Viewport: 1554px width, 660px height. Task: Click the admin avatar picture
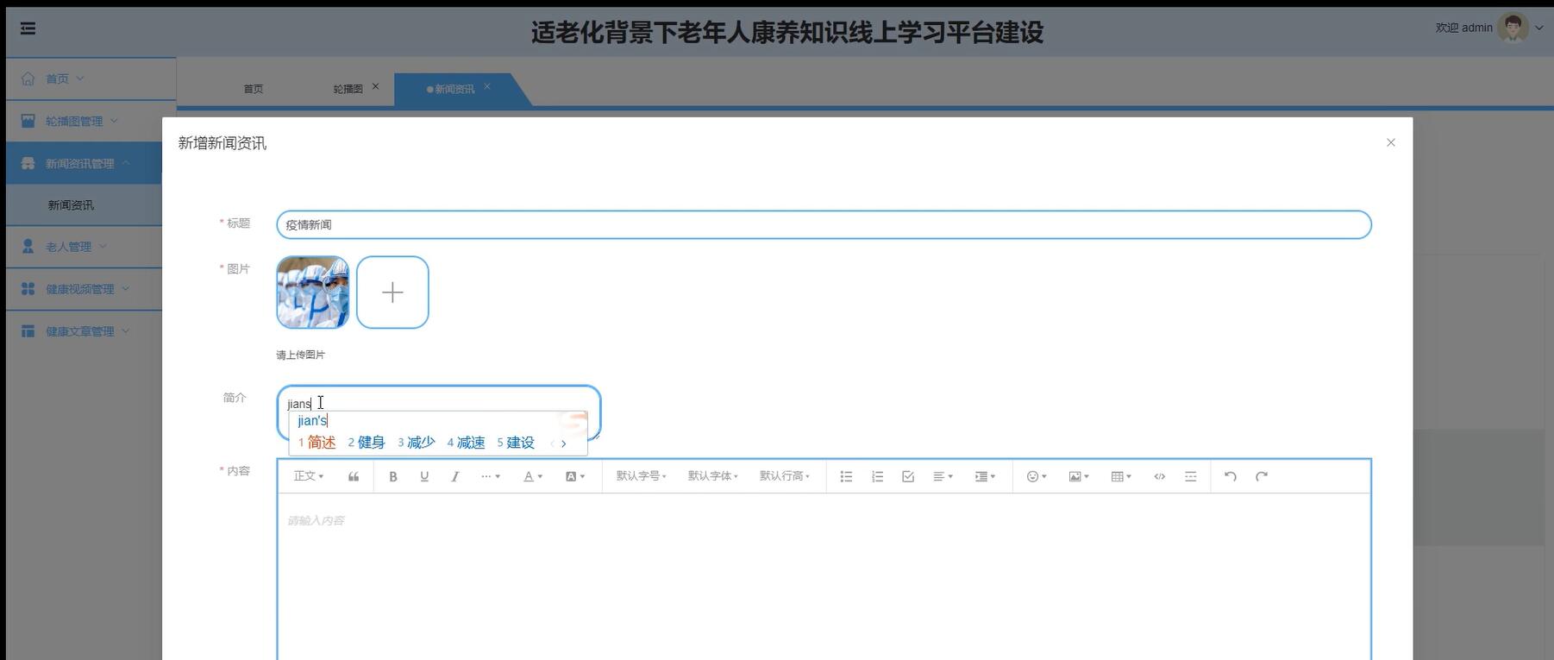1513,28
